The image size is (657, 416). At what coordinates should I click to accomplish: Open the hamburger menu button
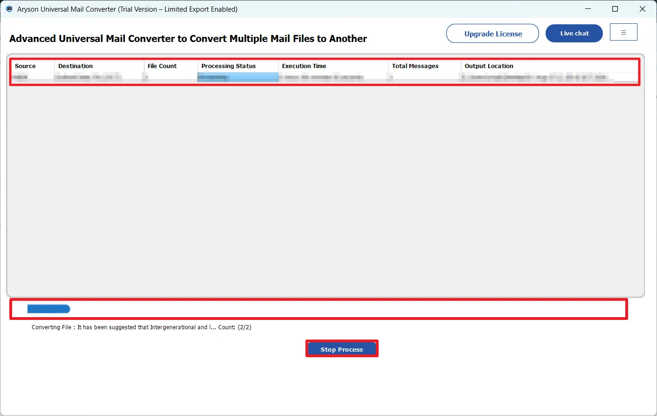[x=623, y=32]
